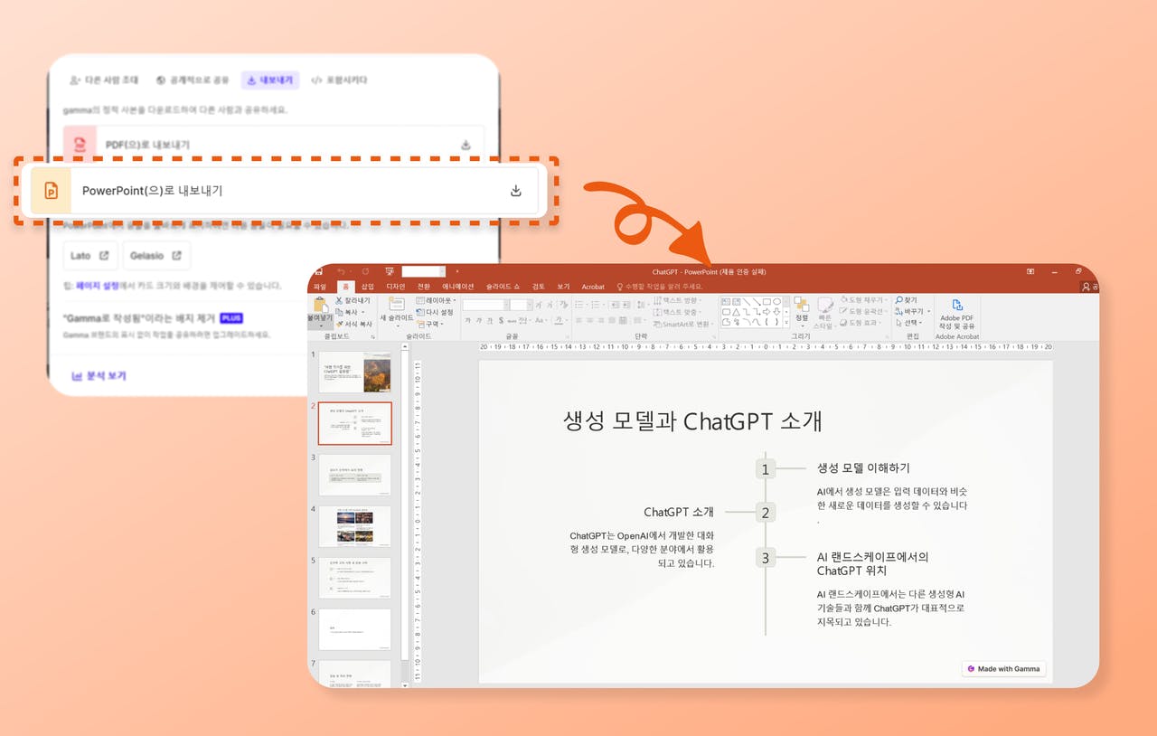This screenshot has width=1157, height=736.
Task: Open the 텍스트 맞춤 dropdown
Action: [678, 312]
